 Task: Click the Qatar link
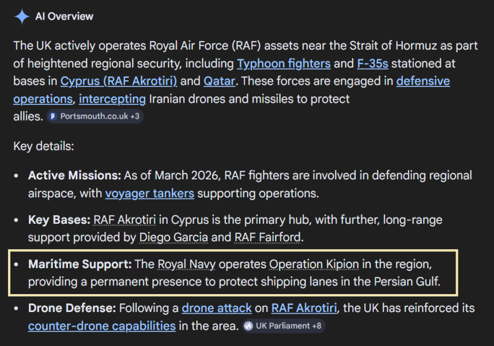(219, 81)
